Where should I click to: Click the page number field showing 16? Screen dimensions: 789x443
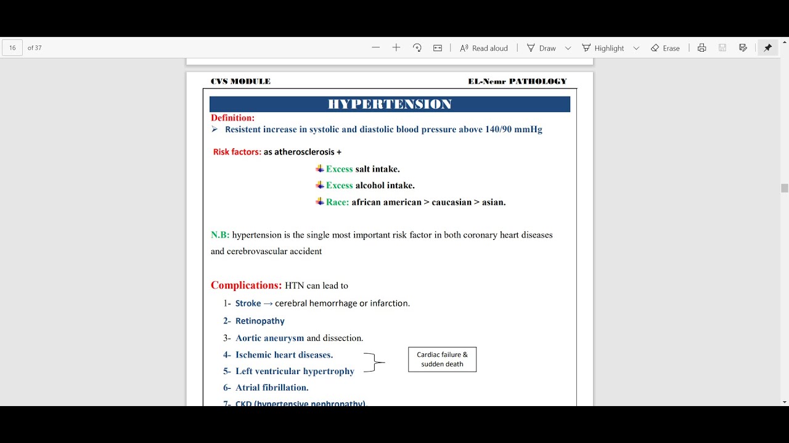(x=12, y=47)
